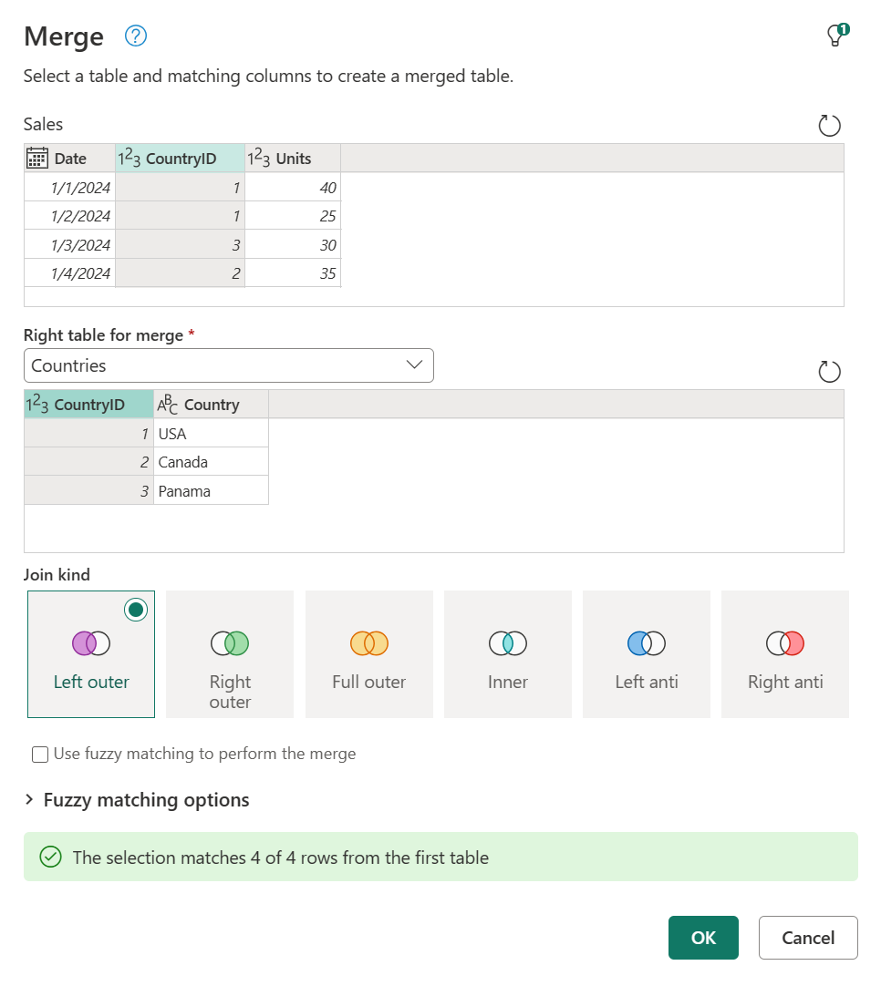This screenshot has width=881, height=986.
Task: Open the Merge help icon
Action: [x=134, y=36]
